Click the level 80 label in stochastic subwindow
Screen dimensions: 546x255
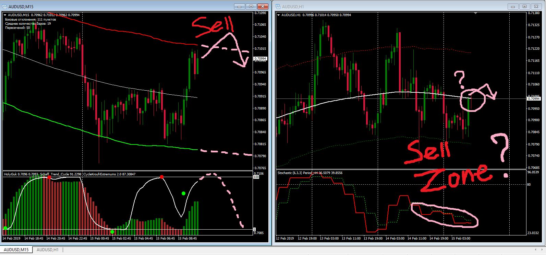point(529,185)
